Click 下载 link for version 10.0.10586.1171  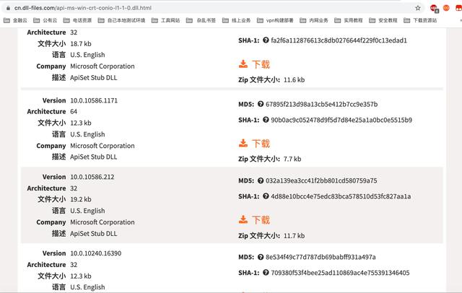pyautogui.click(x=261, y=144)
